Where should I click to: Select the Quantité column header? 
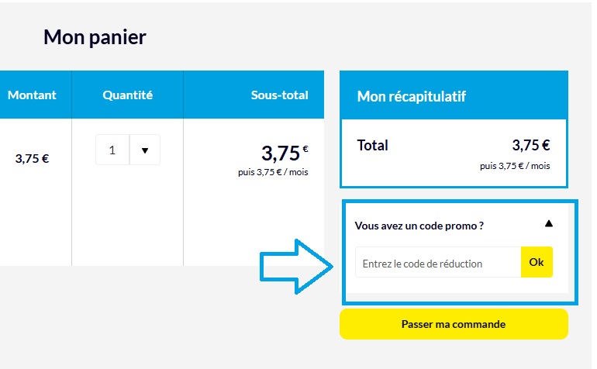pos(128,95)
